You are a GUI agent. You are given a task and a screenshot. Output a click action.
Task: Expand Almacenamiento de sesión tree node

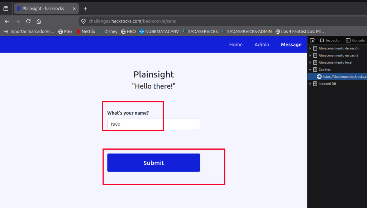click(x=310, y=48)
